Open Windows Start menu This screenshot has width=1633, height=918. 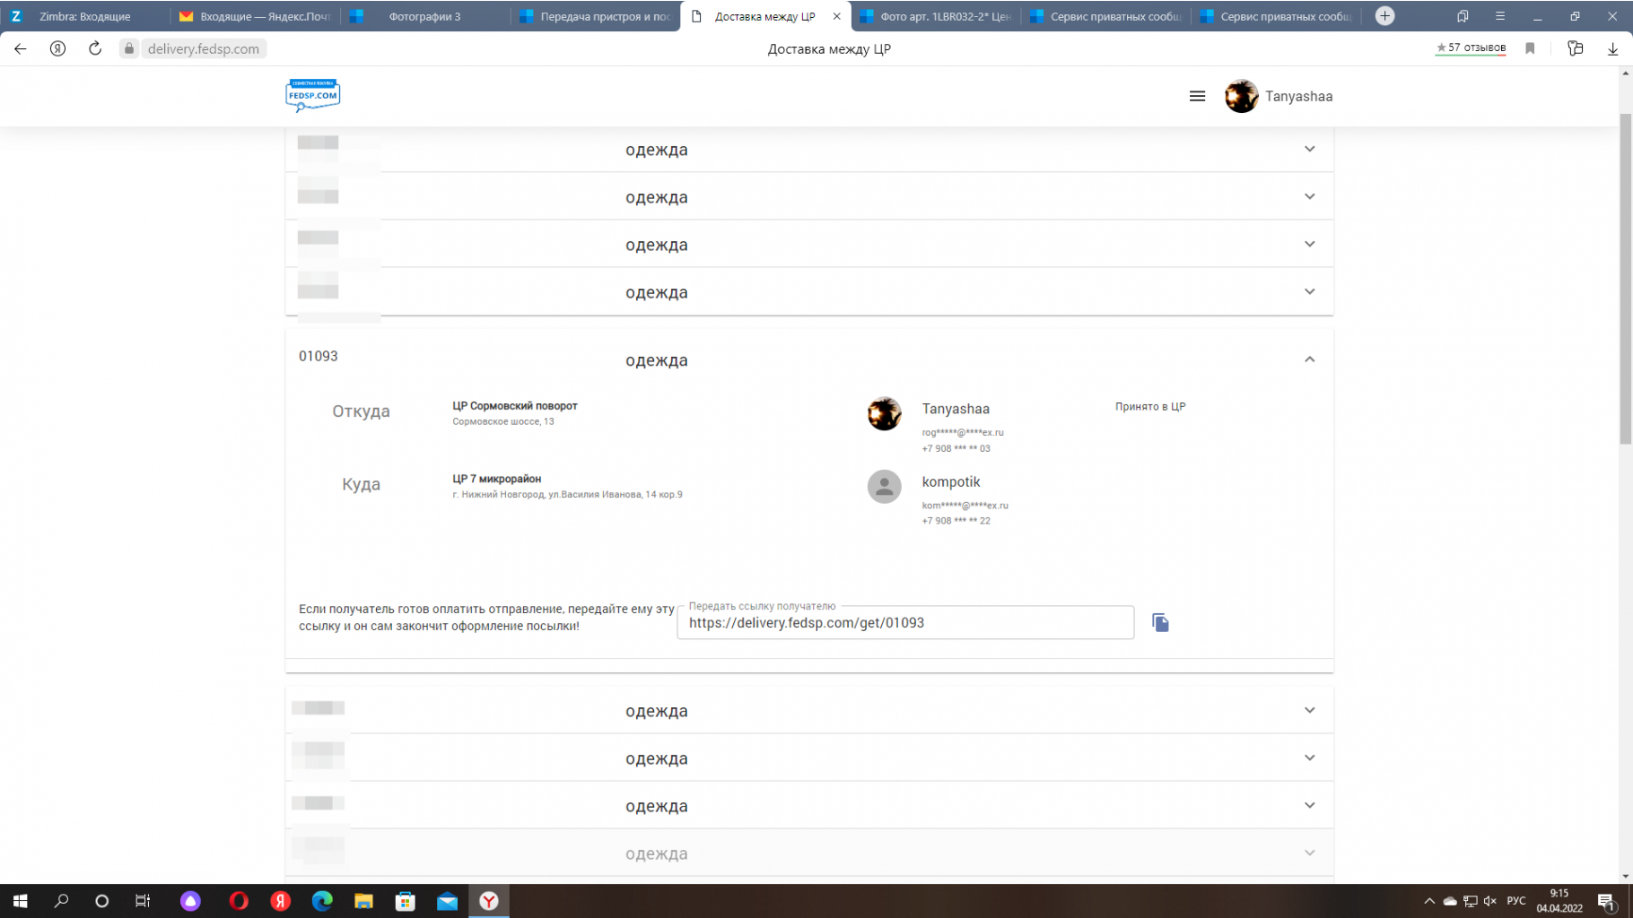20,901
